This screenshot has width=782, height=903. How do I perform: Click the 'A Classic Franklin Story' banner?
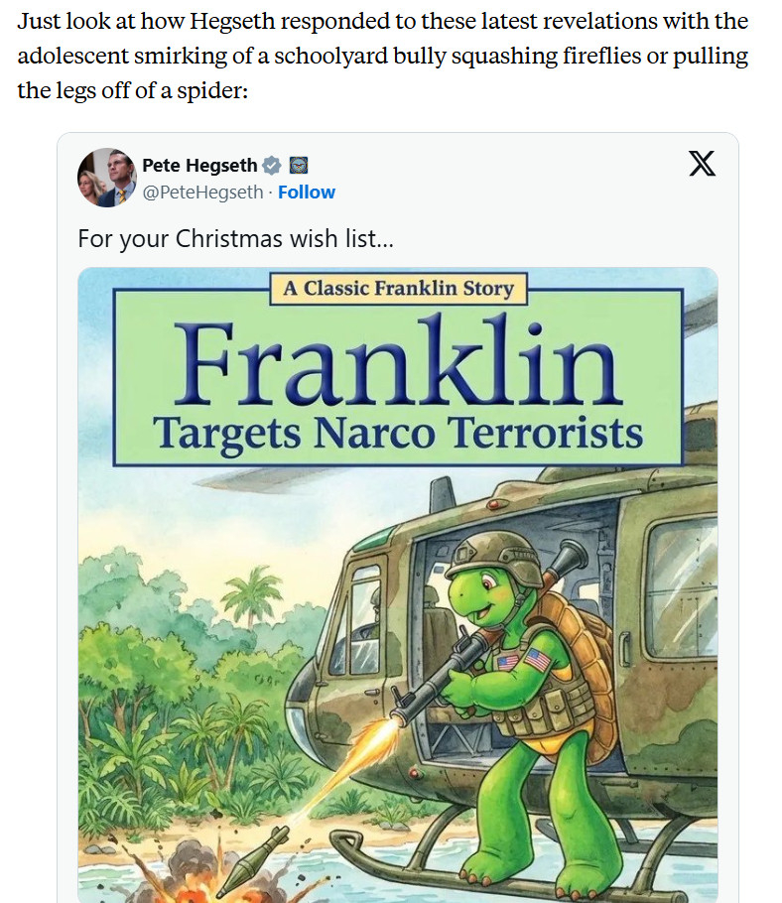pyautogui.click(x=398, y=289)
